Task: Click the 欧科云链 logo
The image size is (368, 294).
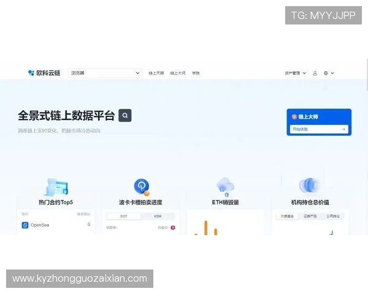Action: click(44, 73)
